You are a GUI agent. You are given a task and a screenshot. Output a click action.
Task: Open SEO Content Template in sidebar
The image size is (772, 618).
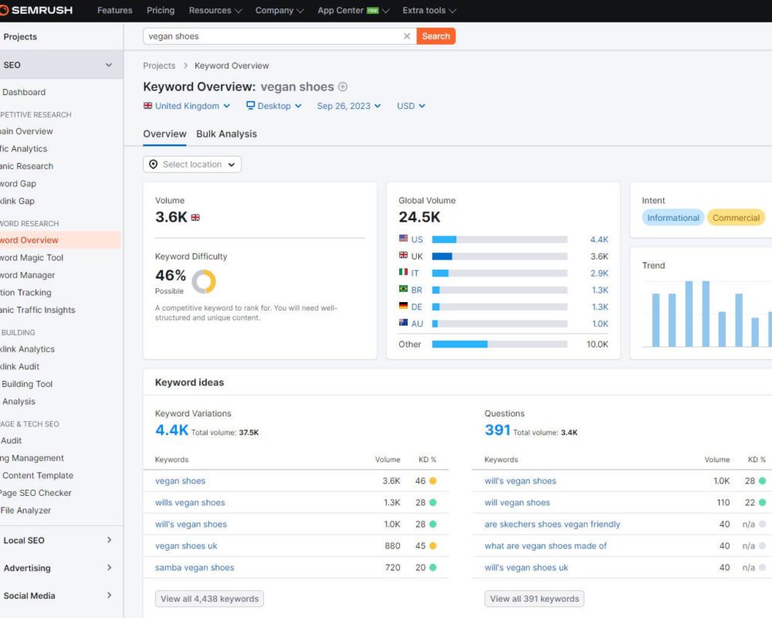37,476
